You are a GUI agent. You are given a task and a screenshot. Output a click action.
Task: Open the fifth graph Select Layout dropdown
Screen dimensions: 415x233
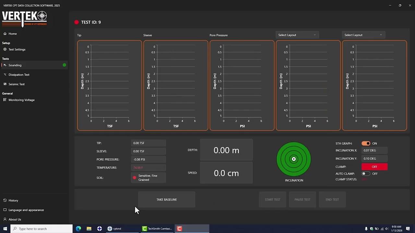coord(363,35)
